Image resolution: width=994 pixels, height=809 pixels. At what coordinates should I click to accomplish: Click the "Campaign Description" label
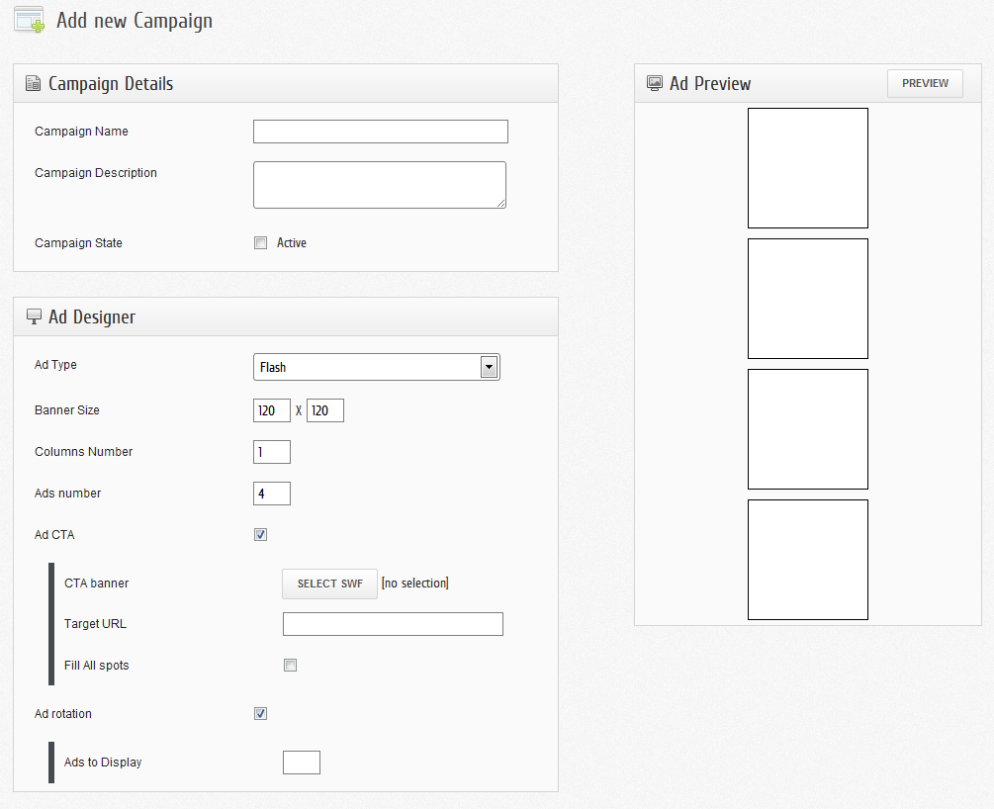96,172
